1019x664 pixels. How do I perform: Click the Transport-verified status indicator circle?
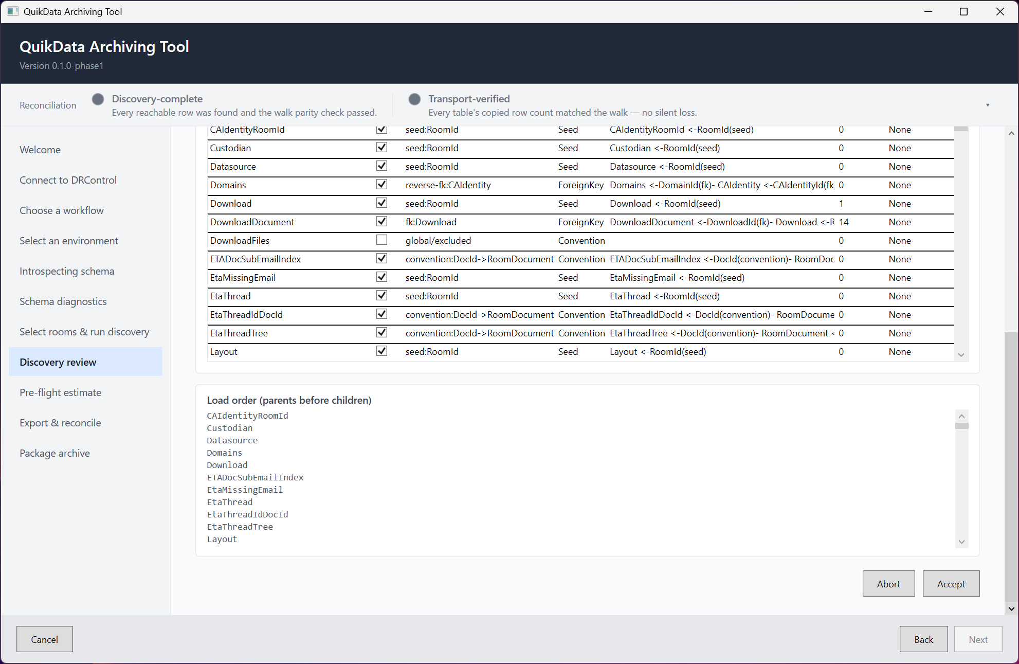[x=414, y=99]
